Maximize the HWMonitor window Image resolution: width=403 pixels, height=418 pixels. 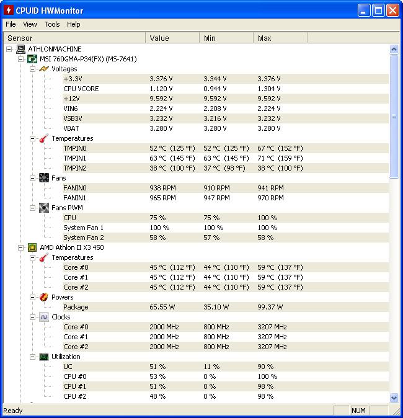click(378, 11)
